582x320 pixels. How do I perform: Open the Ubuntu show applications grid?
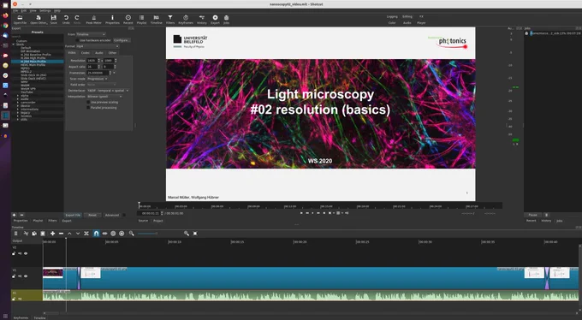pos(5,317)
